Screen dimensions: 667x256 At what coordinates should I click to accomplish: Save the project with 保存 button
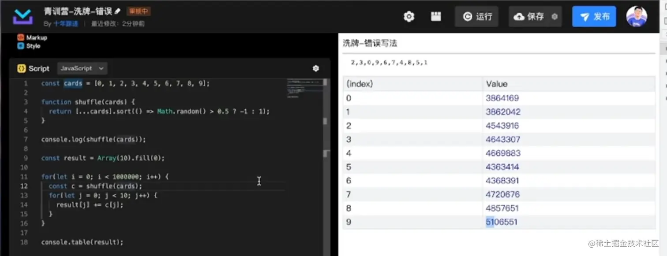(x=529, y=17)
